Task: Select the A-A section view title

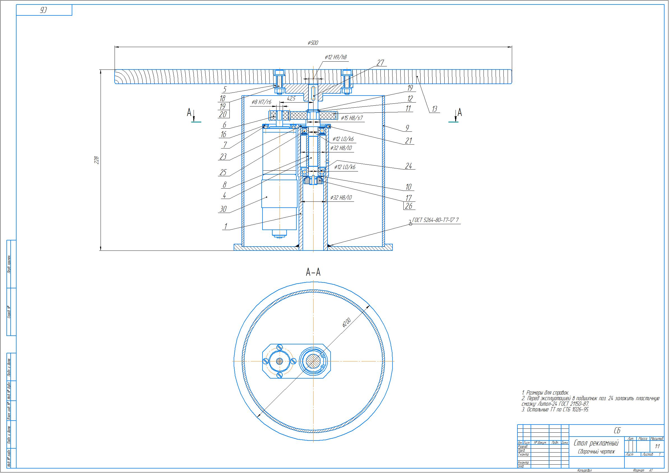Action: click(x=313, y=272)
